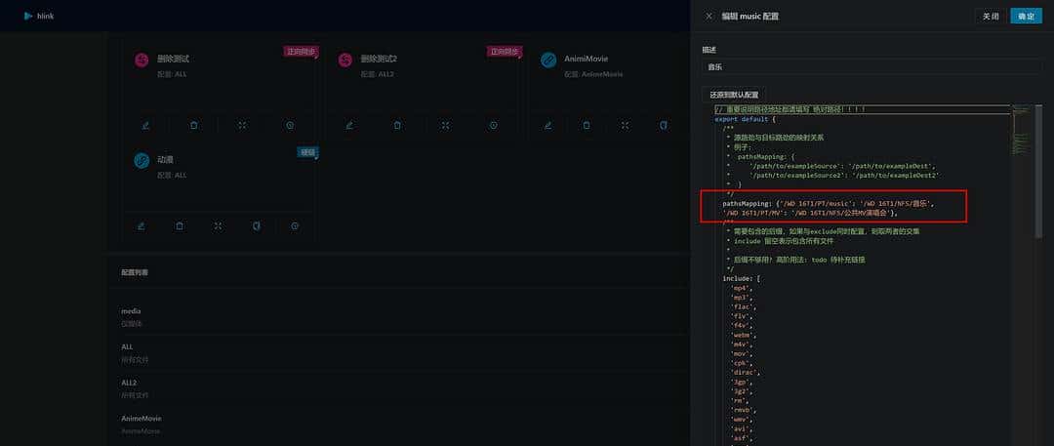Focus the 描述 input containing 音乐

872,66
